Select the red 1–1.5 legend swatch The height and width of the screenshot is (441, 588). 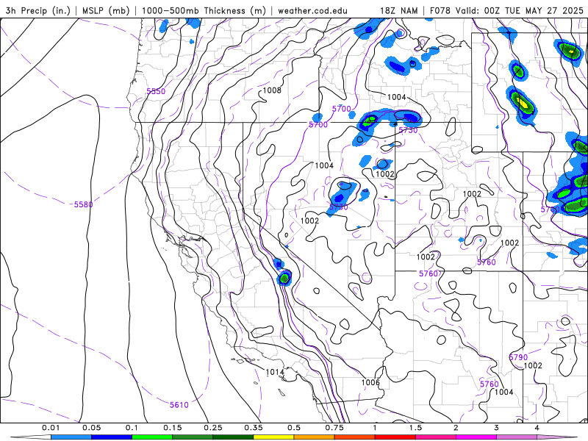click(395, 437)
